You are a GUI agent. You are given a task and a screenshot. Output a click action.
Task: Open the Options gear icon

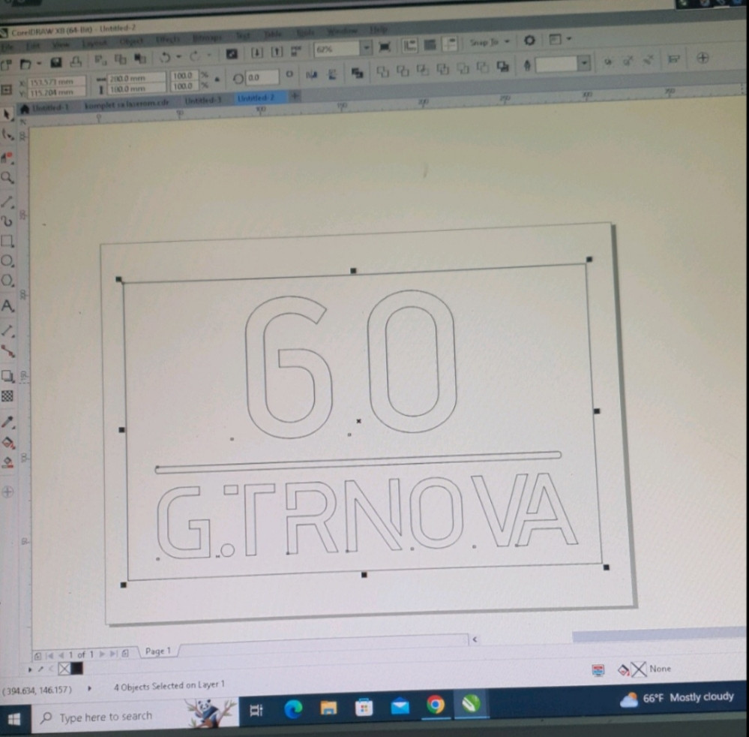(x=529, y=41)
